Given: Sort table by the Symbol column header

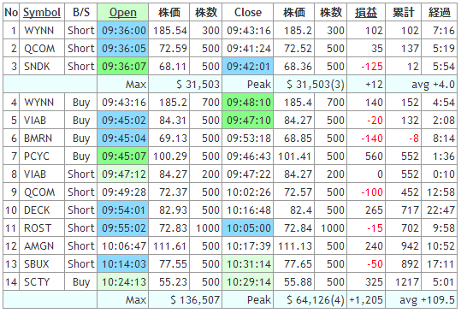Looking at the screenshot, I should (x=42, y=13).
